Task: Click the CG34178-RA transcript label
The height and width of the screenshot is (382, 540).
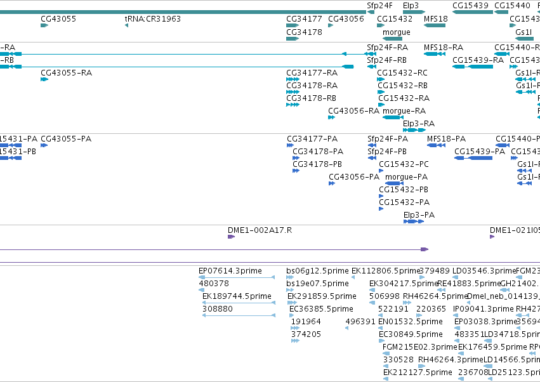Action: (312, 86)
